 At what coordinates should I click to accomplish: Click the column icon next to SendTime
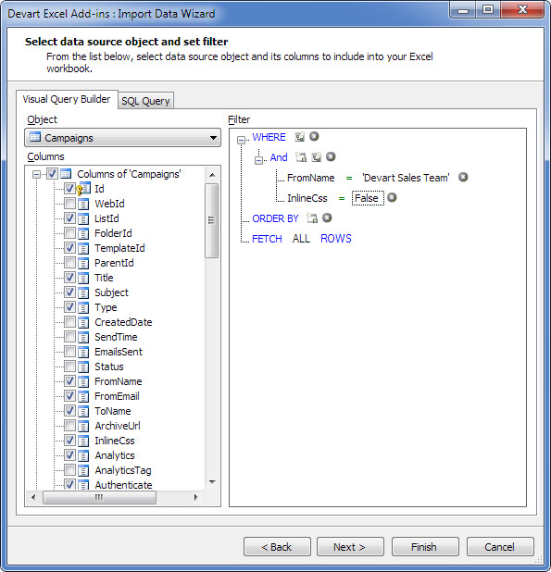(x=83, y=337)
